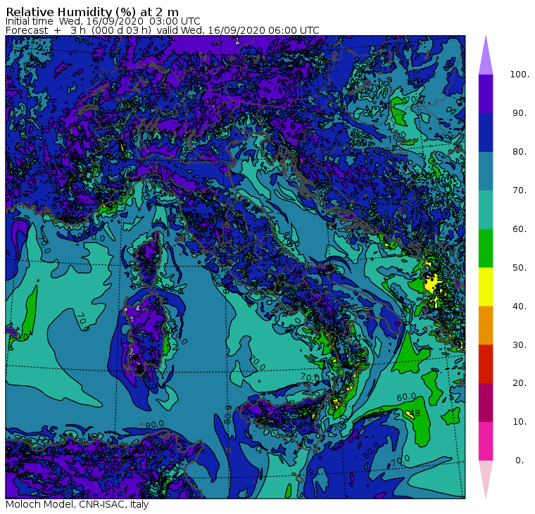
Task: Select the red 20–30 colorbar band
Action: pyautogui.click(x=486, y=364)
